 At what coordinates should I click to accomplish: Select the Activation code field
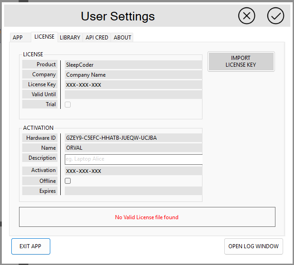(x=133, y=171)
